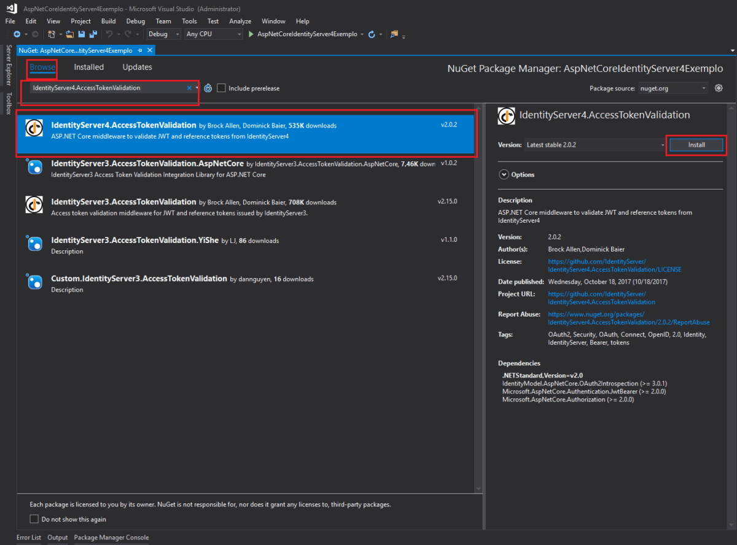Viewport: 737px width, 545px height.
Task: Click the Find in Files toolbar icon
Action: 394,34
